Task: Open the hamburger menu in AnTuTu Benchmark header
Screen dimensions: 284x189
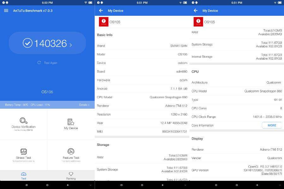Action: click(x=6, y=10)
